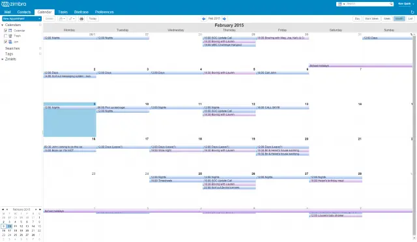Switch to the Contacts tab

24,12
